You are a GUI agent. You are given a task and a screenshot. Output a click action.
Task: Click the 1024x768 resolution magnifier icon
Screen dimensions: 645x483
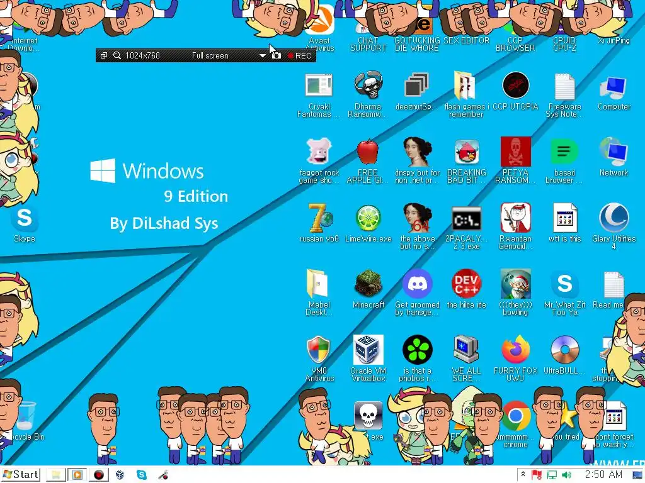coord(117,55)
